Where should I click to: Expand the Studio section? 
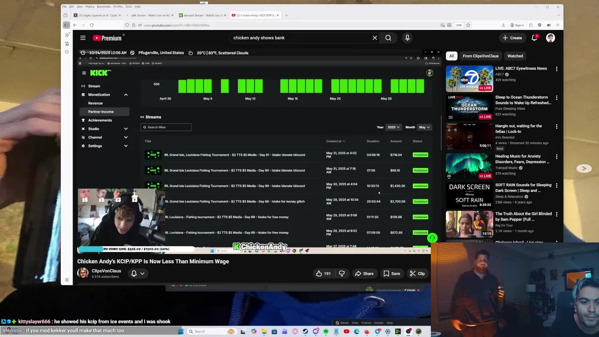click(125, 129)
